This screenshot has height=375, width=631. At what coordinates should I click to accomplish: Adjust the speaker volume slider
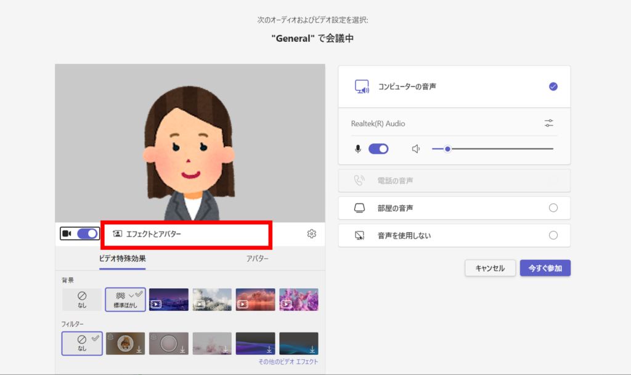(447, 148)
